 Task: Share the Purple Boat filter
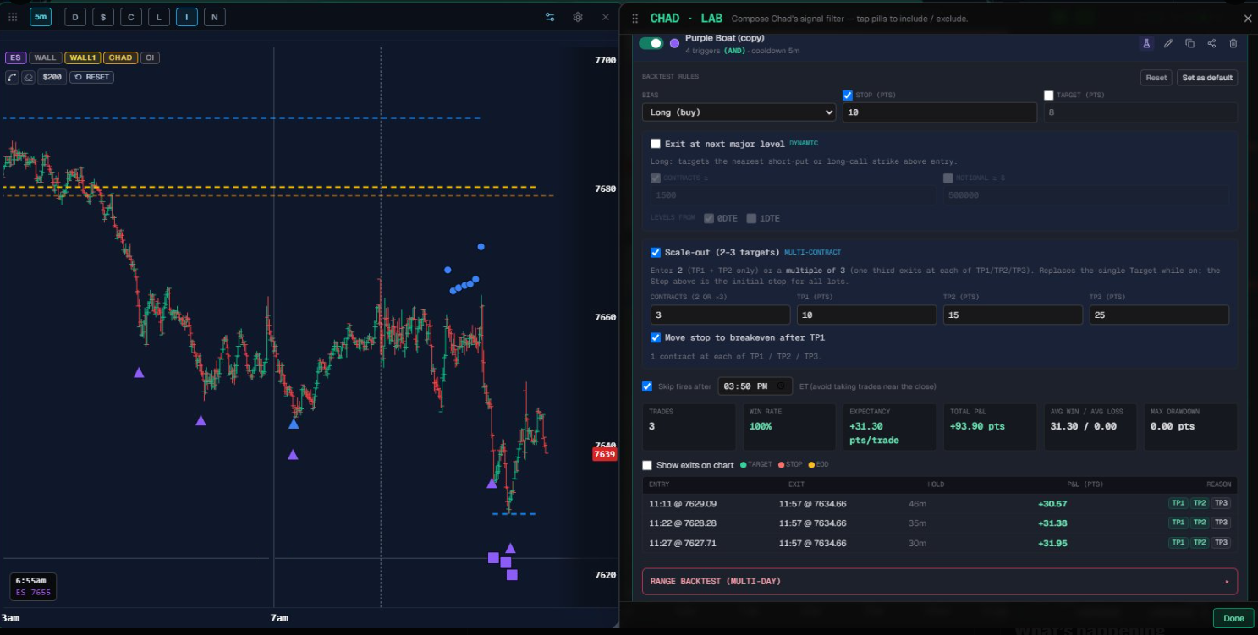tap(1211, 43)
